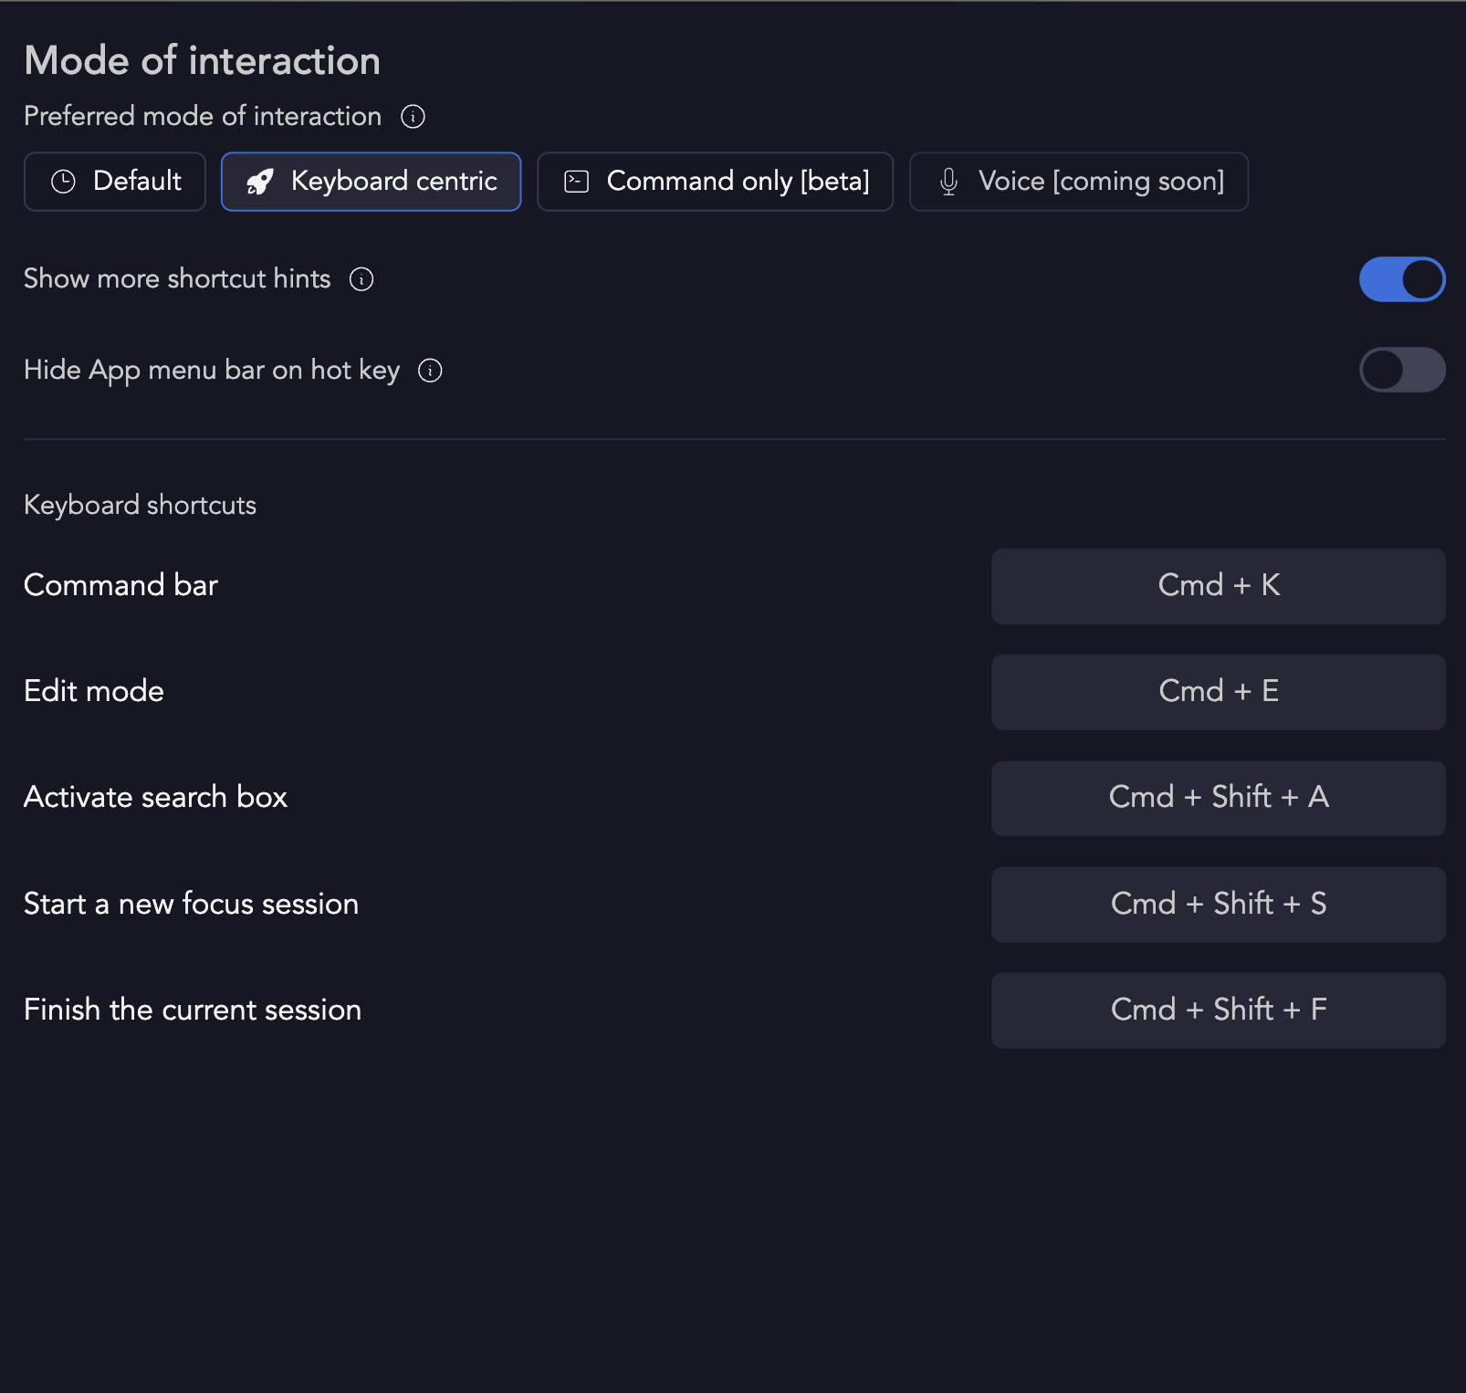Change the Edit mode shortcut Cmd + E
Image resolution: width=1466 pixels, height=1393 pixels.
point(1218,692)
